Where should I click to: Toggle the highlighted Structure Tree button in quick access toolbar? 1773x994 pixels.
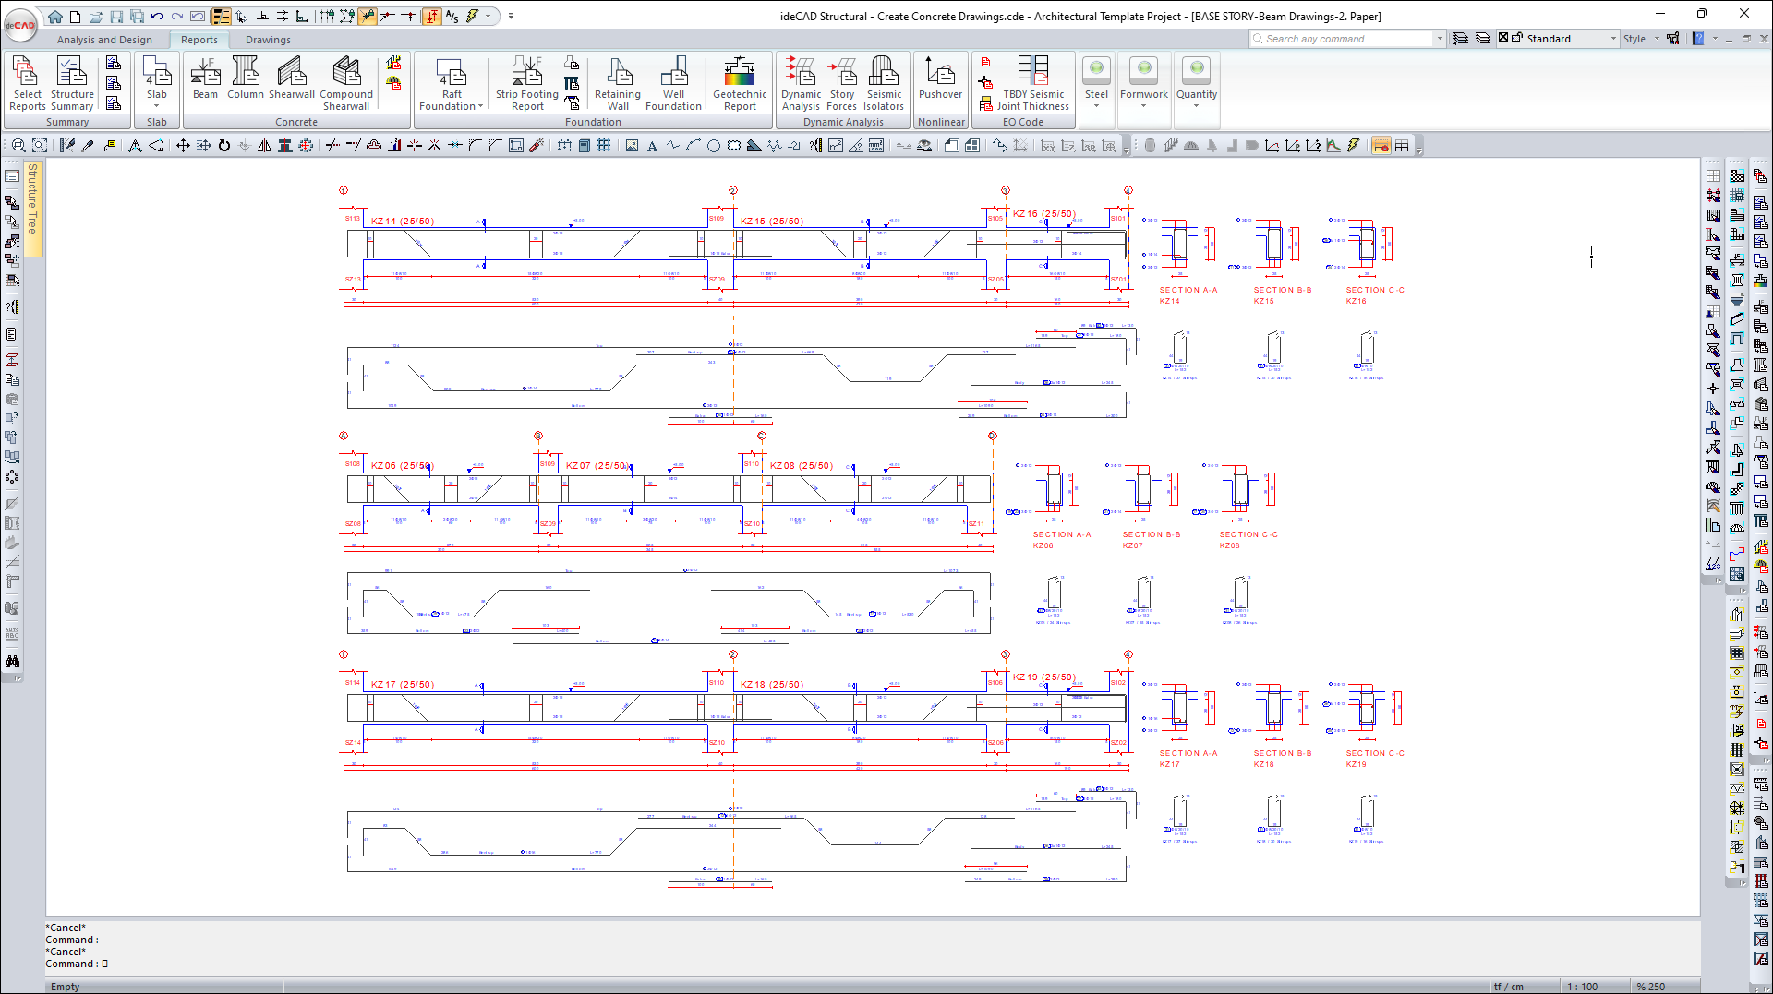coord(222,16)
